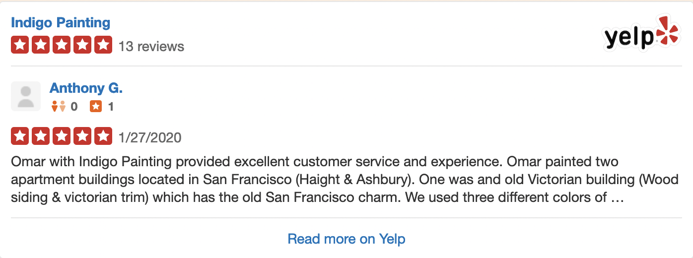Click Read more on Yelp

346,239
